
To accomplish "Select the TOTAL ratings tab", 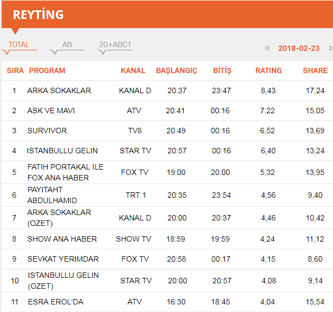I will (19, 45).
